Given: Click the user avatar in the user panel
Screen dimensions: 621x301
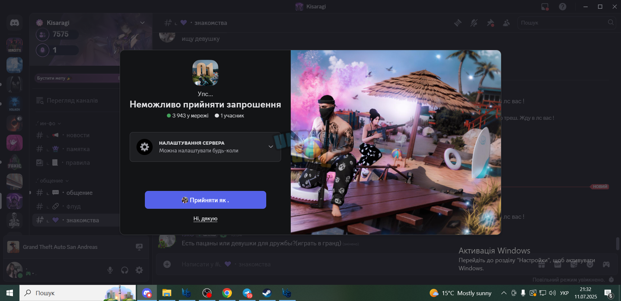Looking at the screenshot, I should 15,270.
